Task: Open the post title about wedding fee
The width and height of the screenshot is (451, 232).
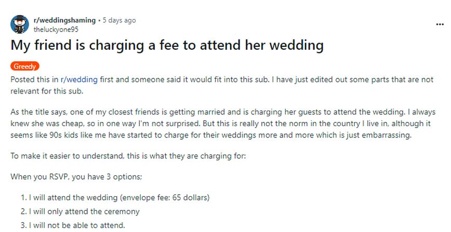Action: click(x=167, y=45)
